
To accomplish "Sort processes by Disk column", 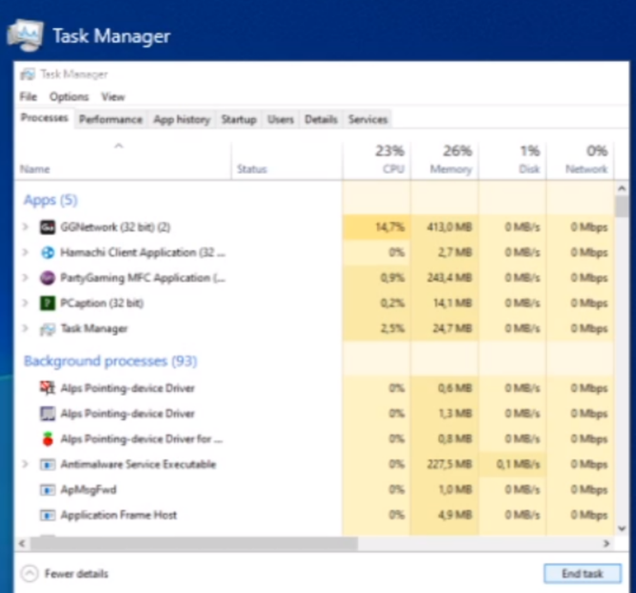I will 512,160.
